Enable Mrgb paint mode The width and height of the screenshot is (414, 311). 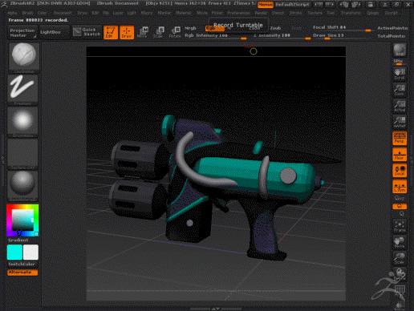click(x=190, y=28)
